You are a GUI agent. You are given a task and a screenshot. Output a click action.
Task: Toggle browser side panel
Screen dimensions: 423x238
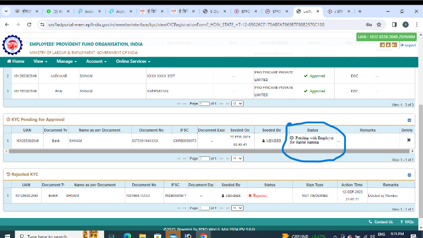pyautogui.click(x=394, y=25)
